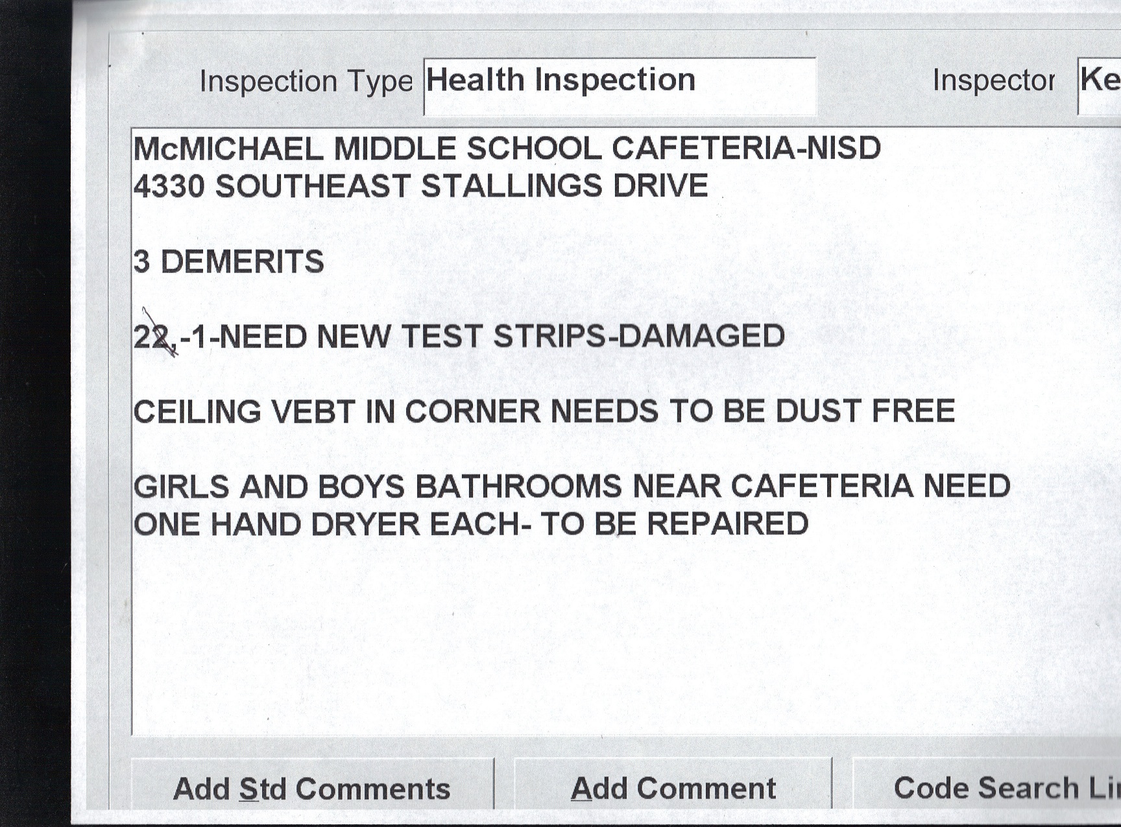
Task: Click the Add Std Comments button
Action: coord(311,789)
